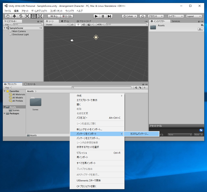Search by label icon in Project panel
The image size is (207, 192).
click(140, 88)
